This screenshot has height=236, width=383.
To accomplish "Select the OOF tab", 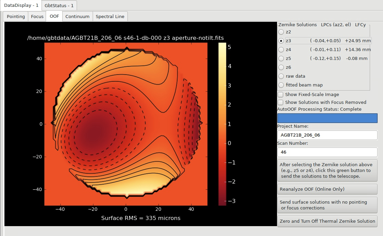I will [54, 16].
